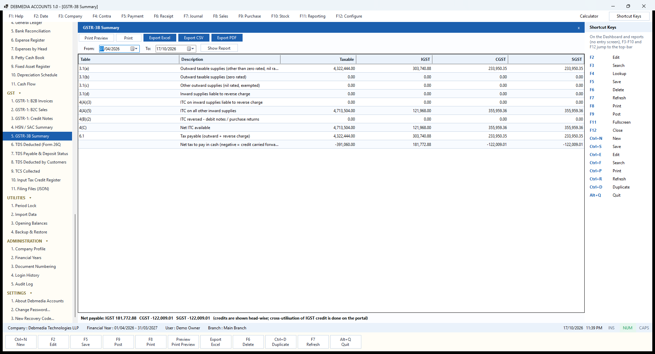Collapse the SETTINGS sidebar section
The height and width of the screenshot is (354, 655).
click(31, 293)
